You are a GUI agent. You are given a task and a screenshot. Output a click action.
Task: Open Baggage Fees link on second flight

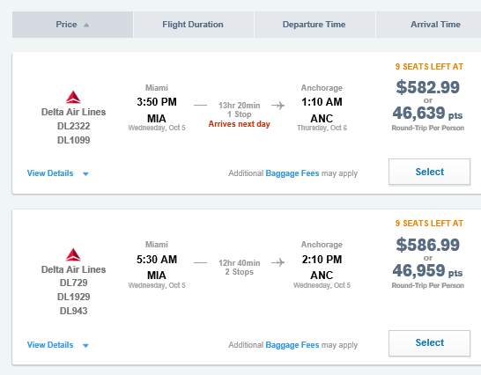[292, 345]
